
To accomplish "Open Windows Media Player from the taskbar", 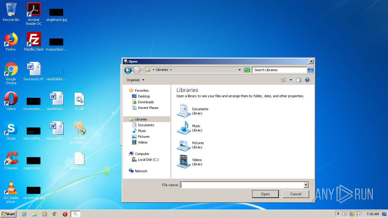I will [x=45, y=214].
